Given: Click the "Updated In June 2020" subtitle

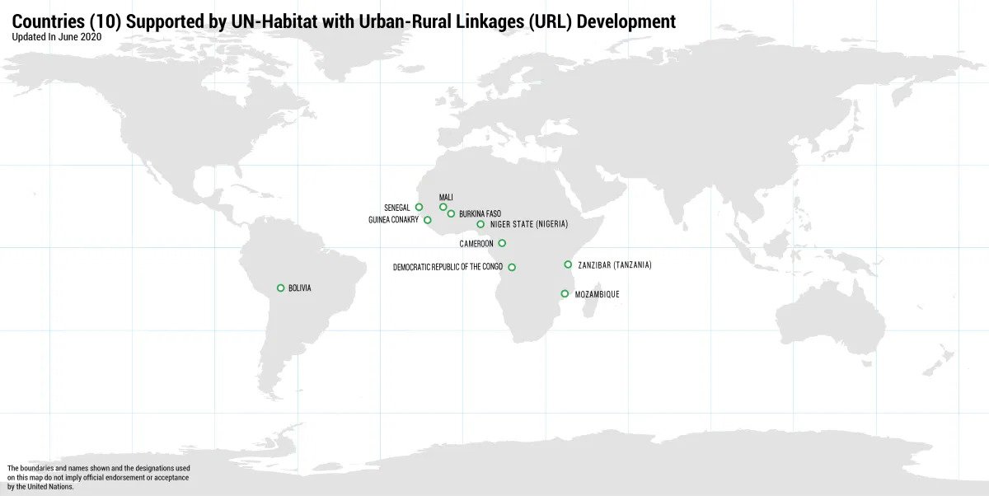Looking at the screenshot, I should [x=57, y=37].
